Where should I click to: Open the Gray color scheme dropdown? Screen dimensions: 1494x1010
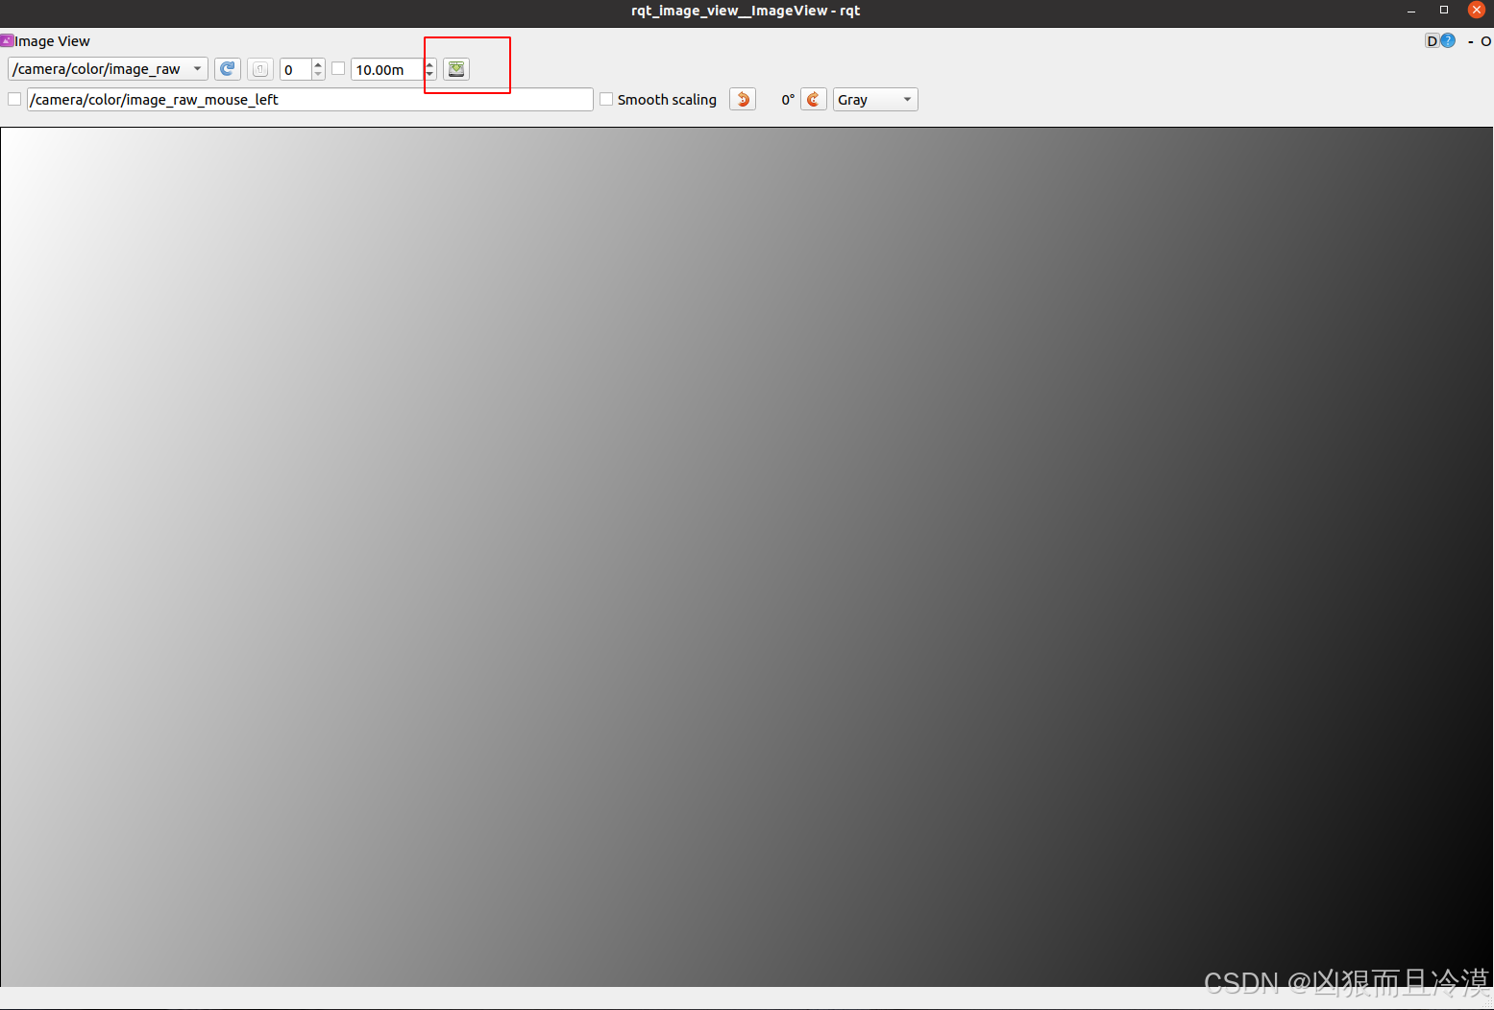point(875,99)
